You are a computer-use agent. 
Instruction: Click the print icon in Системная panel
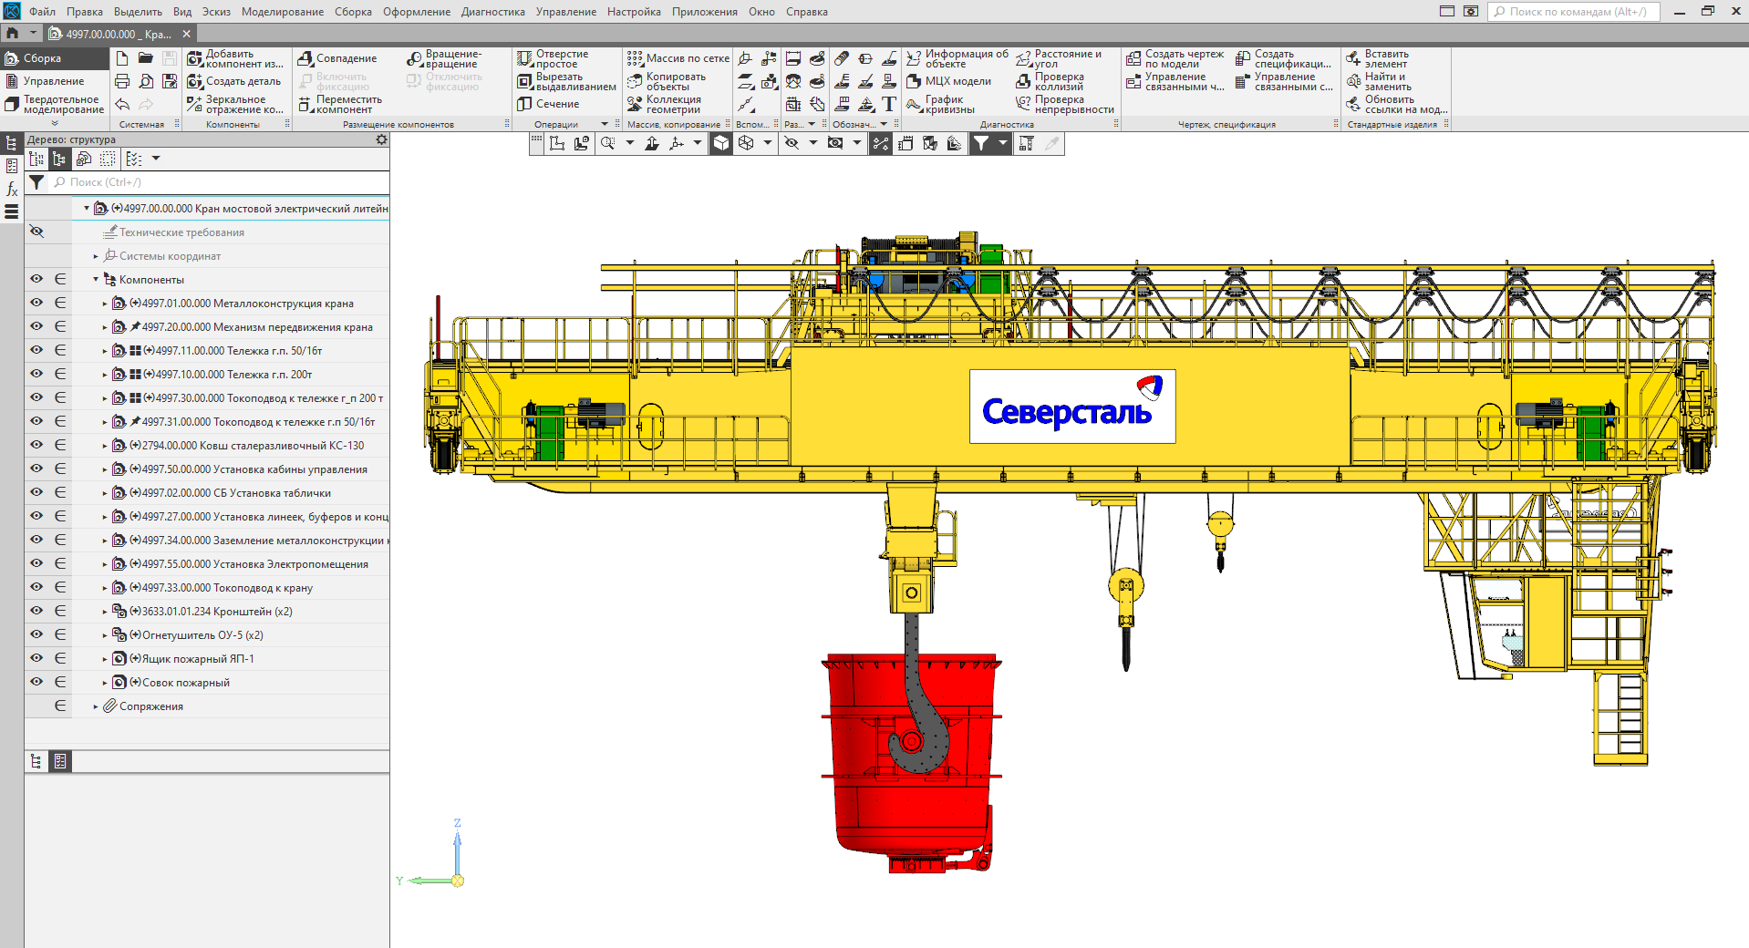pyautogui.click(x=122, y=82)
